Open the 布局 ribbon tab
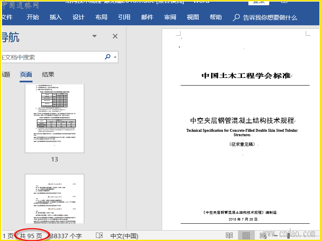The height and width of the screenshot is (241, 321). click(x=102, y=17)
